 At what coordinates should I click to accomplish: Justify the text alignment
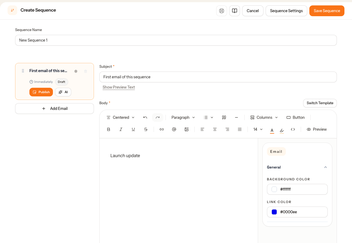click(240, 129)
